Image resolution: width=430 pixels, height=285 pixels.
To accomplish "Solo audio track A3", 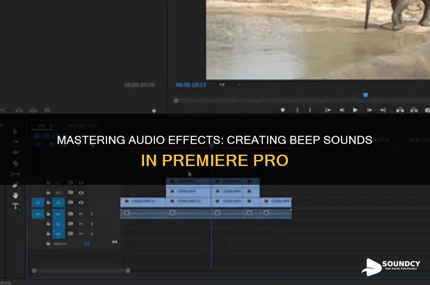I will [x=92, y=234].
